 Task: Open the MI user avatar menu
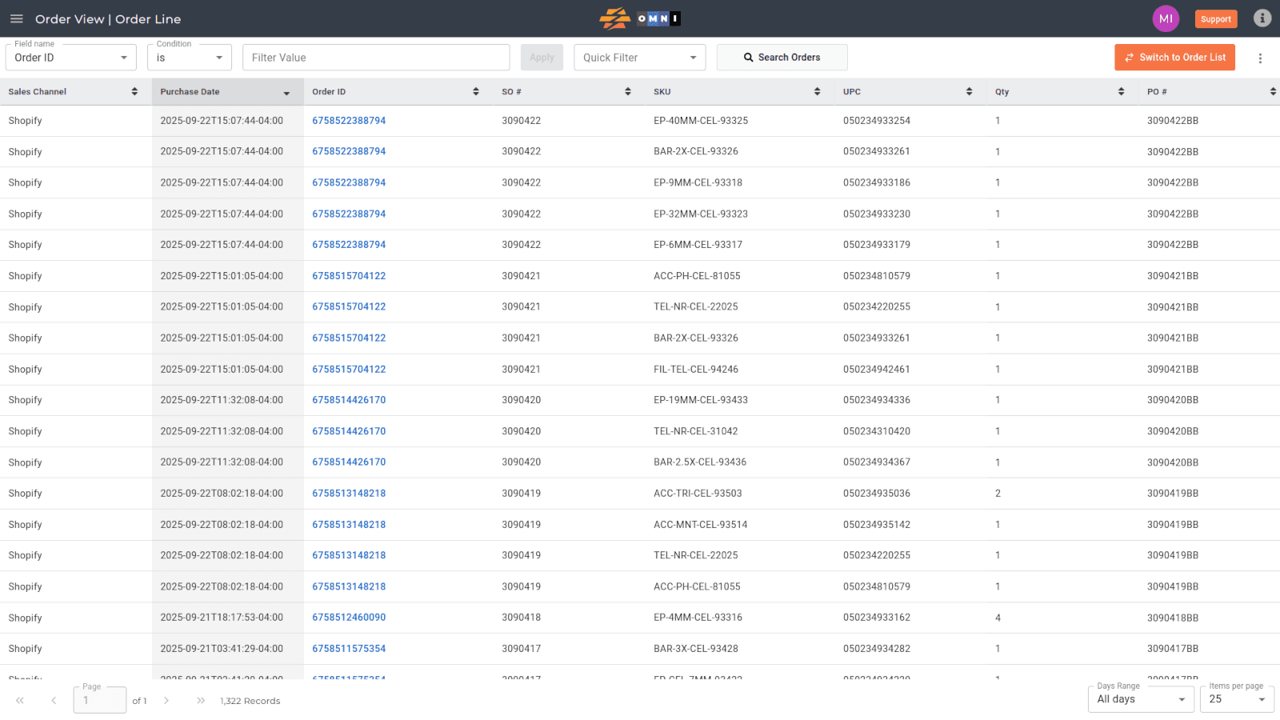click(x=1165, y=18)
